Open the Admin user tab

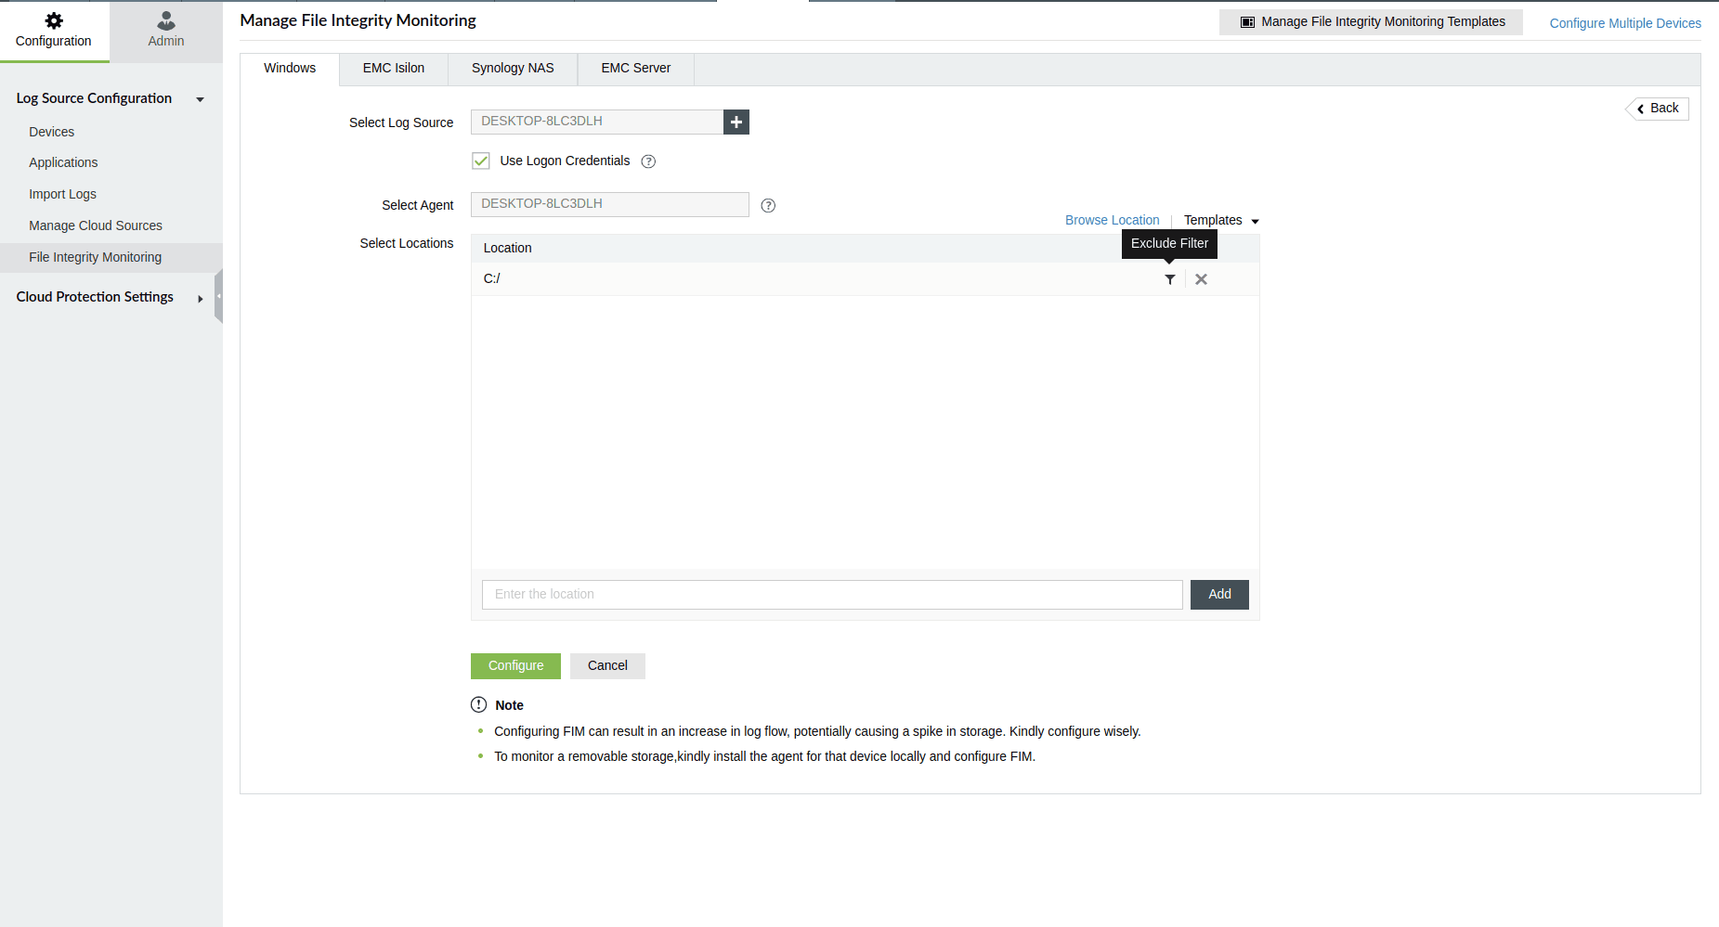point(166,31)
